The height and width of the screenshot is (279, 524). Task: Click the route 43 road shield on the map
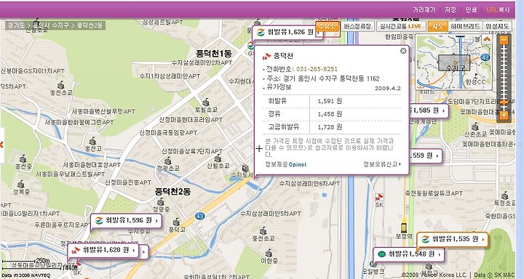(199, 217)
